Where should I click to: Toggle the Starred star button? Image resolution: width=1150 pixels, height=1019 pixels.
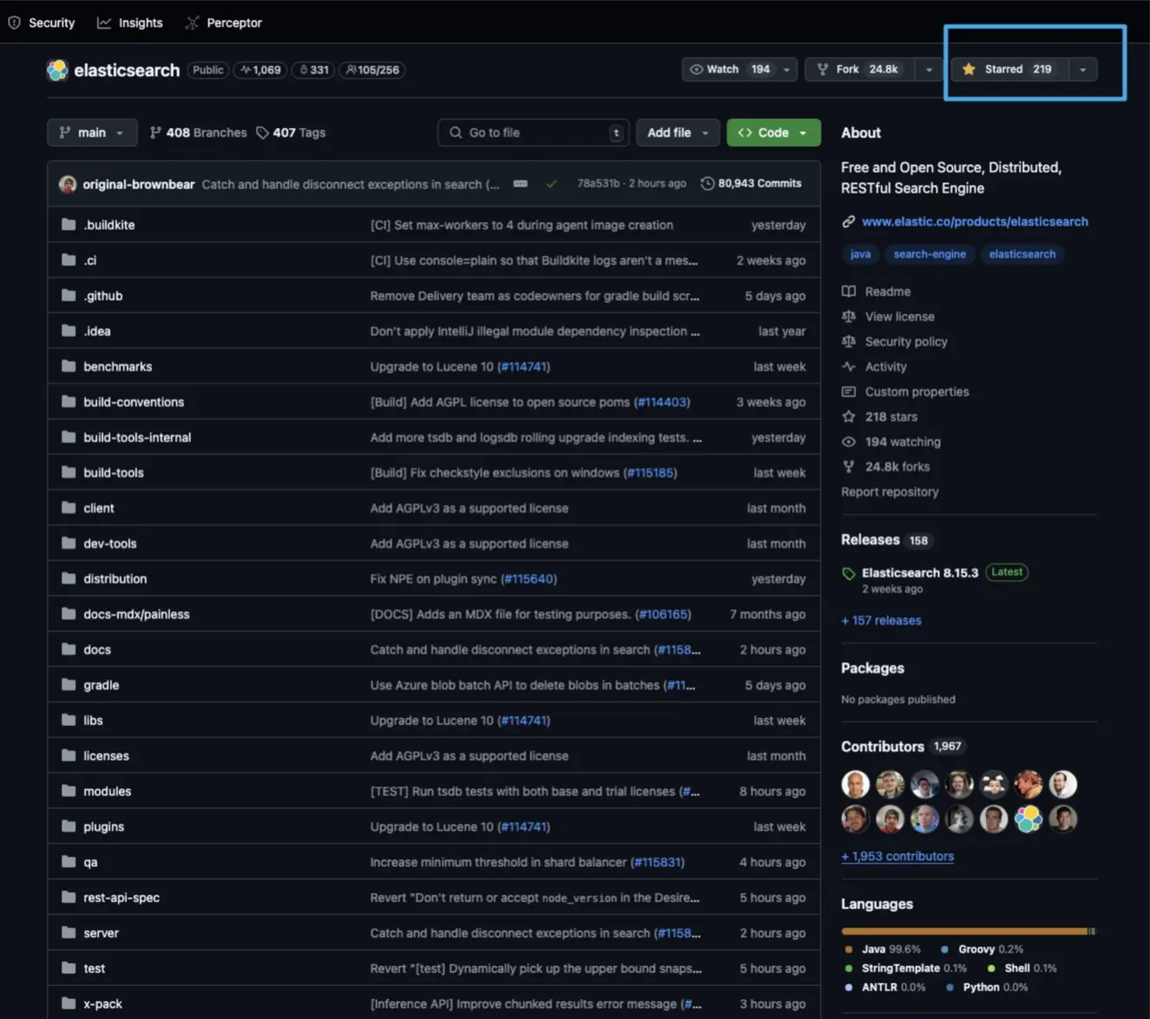[1009, 69]
